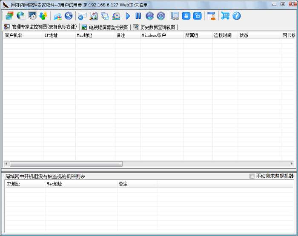Screen dimensions: 298x236
Task: Switch to 电视墙屏幕监控视图 tab
Action: point(105,27)
